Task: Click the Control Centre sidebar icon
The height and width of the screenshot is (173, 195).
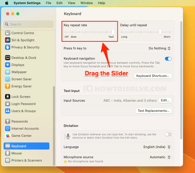Action: click(x=8, y=33)
